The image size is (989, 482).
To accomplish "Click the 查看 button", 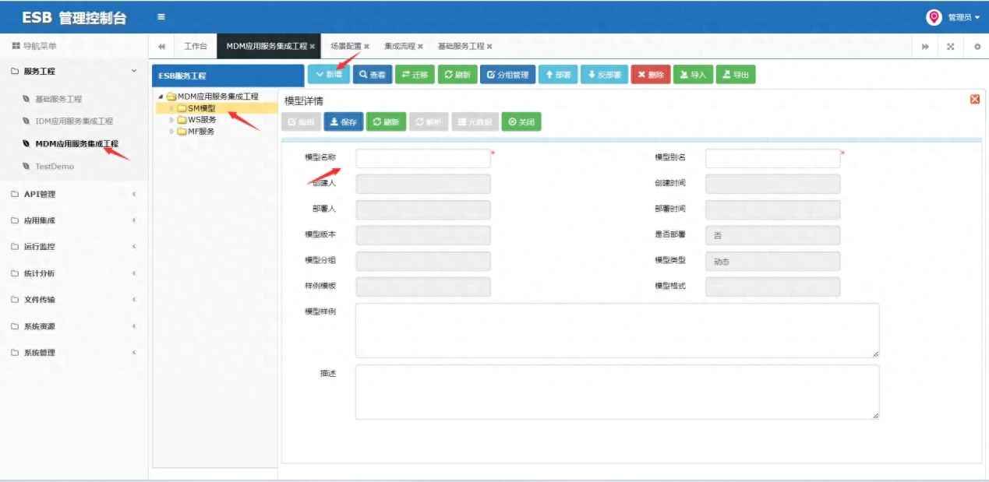I will [x=373, y=75].
